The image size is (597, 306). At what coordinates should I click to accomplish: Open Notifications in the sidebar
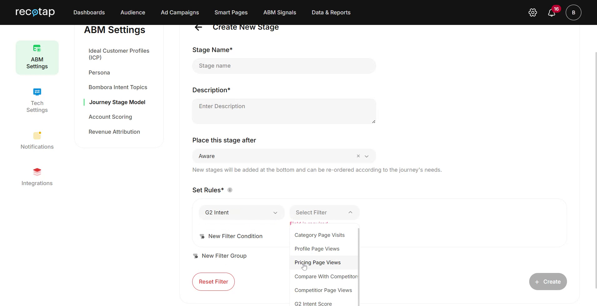37,141
